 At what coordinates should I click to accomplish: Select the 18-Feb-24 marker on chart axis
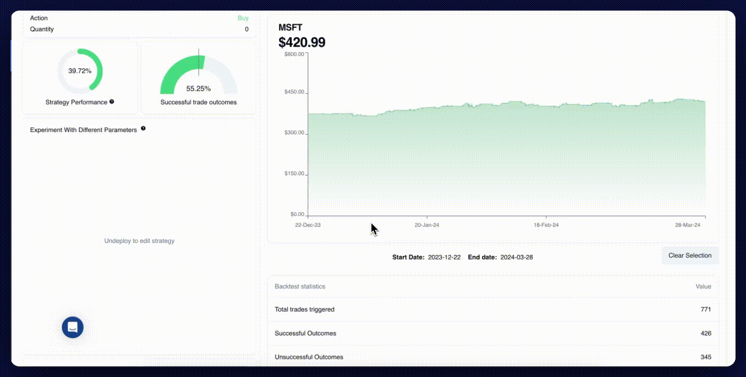tap(546, 225)
